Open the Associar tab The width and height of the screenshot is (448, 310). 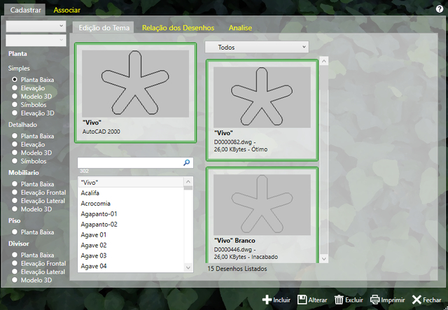click(67, 10)
